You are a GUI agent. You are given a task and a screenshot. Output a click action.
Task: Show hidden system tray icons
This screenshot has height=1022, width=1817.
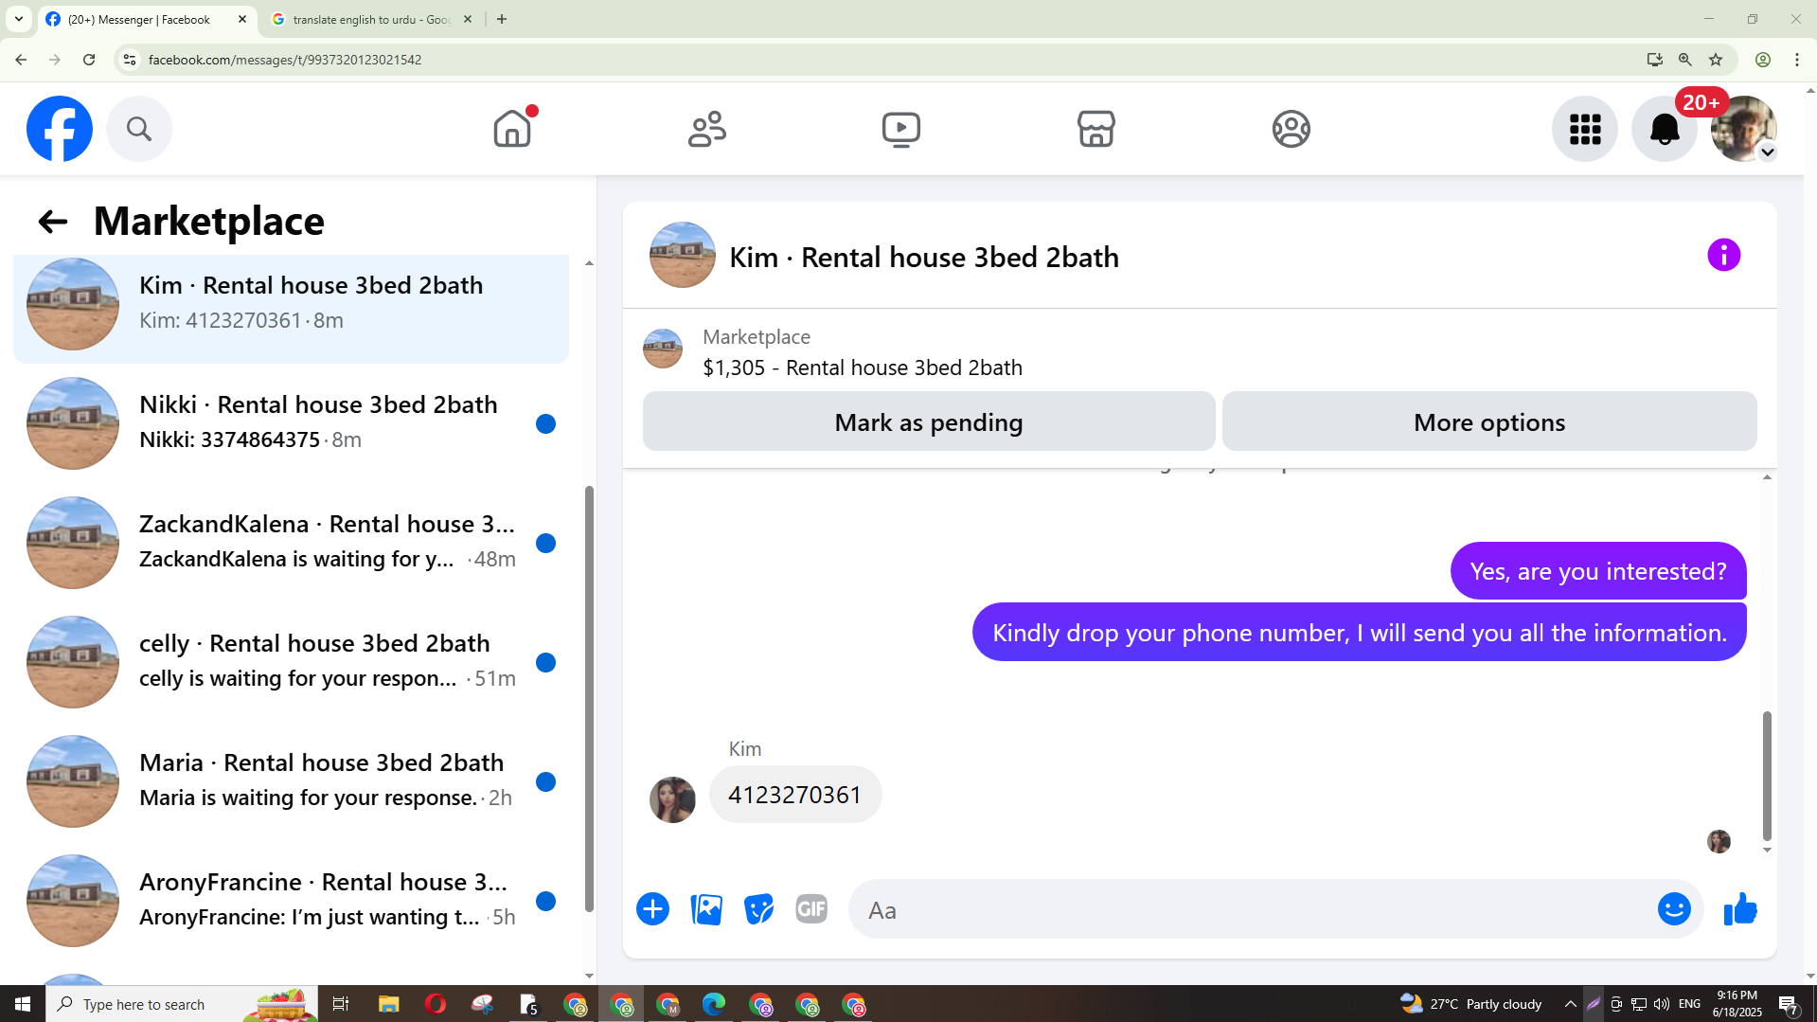[x=1571, y=1004]
